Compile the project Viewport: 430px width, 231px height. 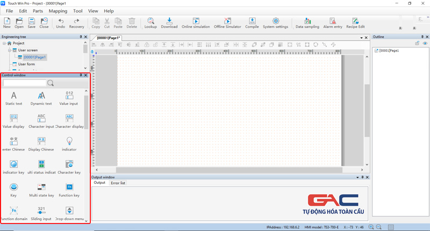pyautogui.click(x=252, y=23)
